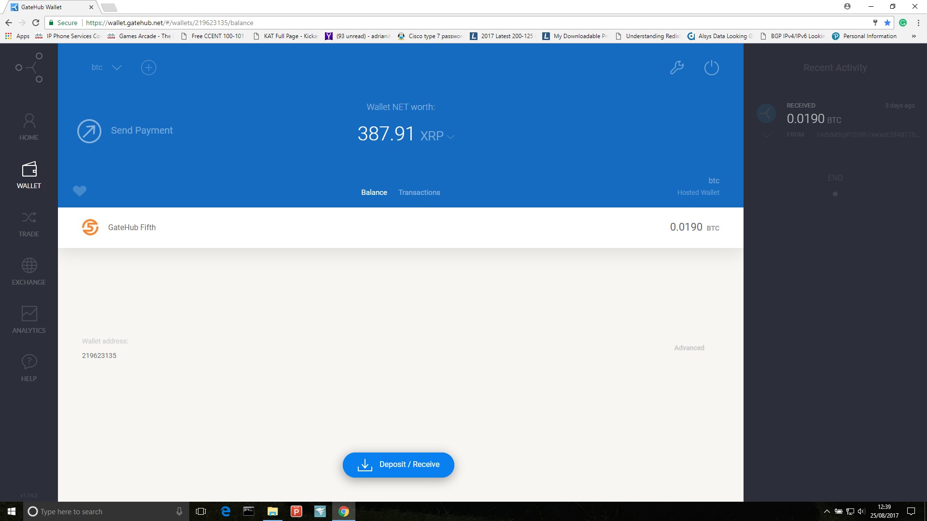The width and height of the screenshot is (927, 521).
Task: Open the Analytics section
Action: click(x=29, y=320)
